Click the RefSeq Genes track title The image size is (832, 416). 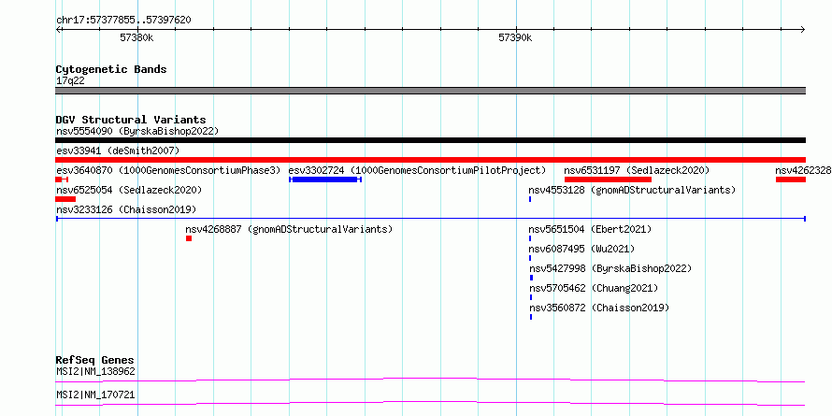coord(94,361)
